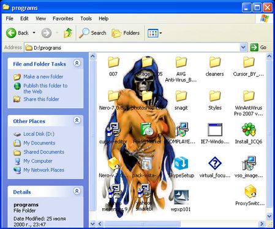Go up one folder level
This screenshot has width=275, height=229.
(x=68, y=33)
